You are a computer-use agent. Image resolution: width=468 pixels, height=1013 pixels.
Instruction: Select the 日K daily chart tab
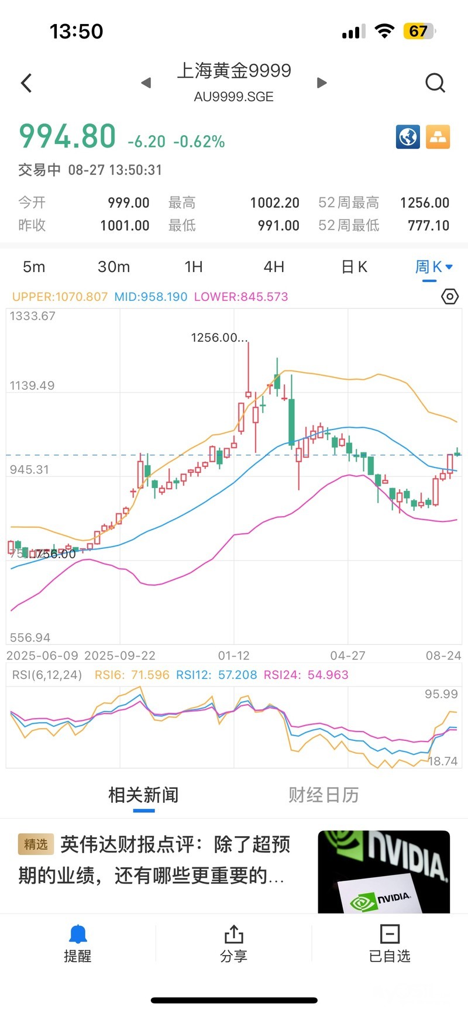pyautogui.click(x=355, y=267)
